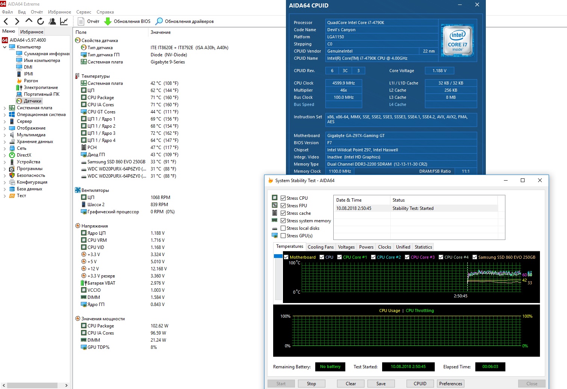Open the user manage icon in toolbar
This screenshot has width=567, height=389.
pyautogui.click(x=52, y=21)
